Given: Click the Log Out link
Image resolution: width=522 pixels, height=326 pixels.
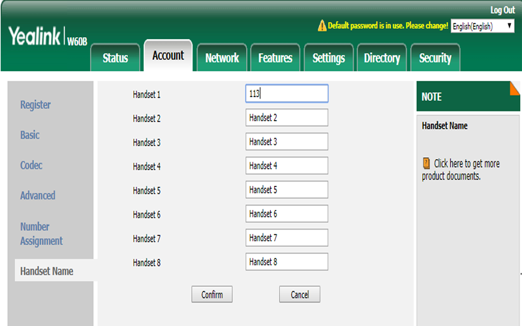Looking at the screenshot, I should (x=502, y=10).
